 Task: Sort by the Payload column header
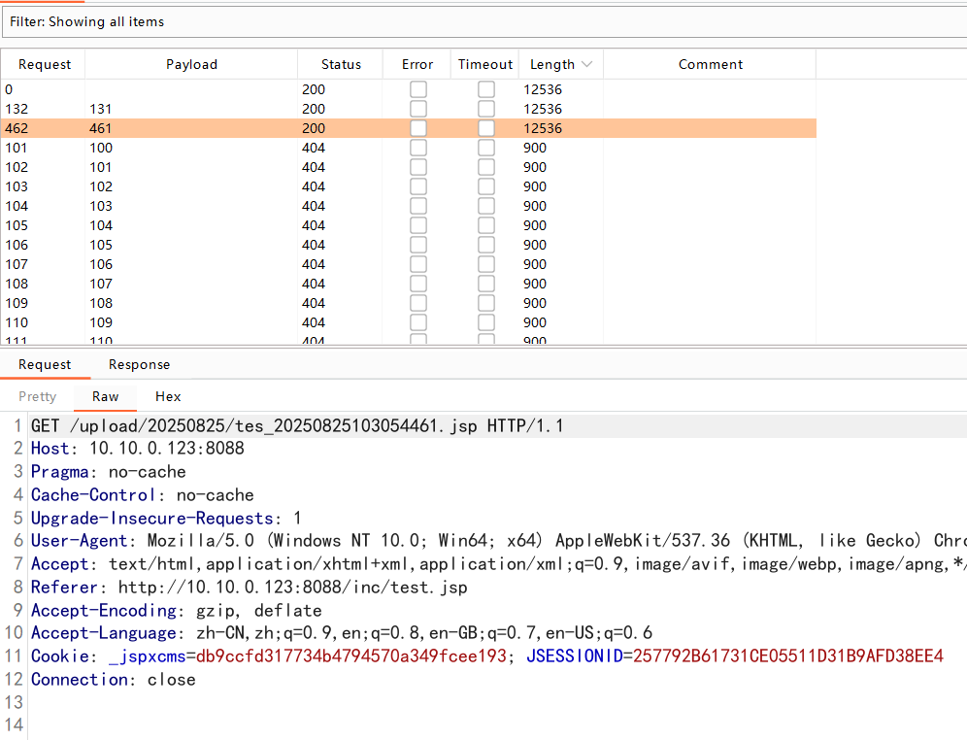[x=191, y=64]
